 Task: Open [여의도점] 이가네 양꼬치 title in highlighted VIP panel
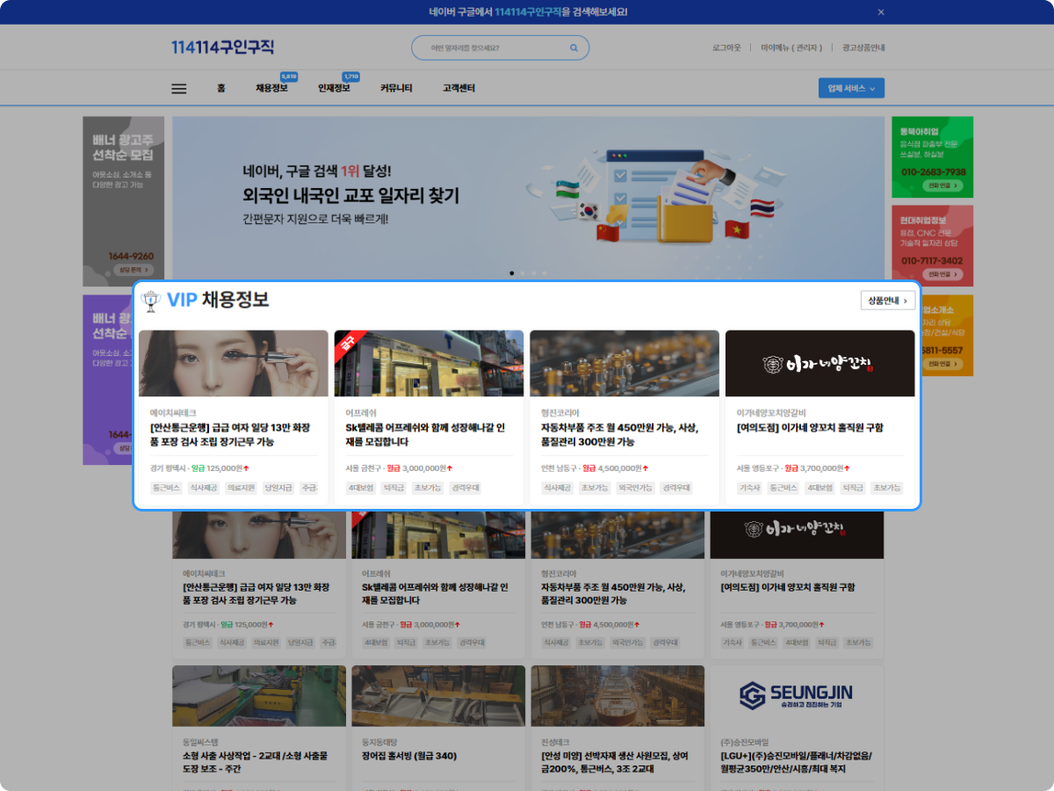pos(810,428)
